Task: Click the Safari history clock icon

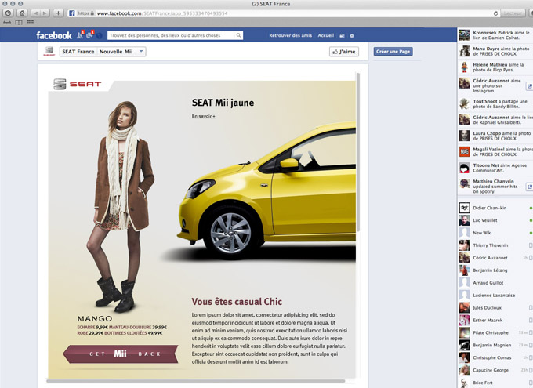Action: click(x=8, y=13)
